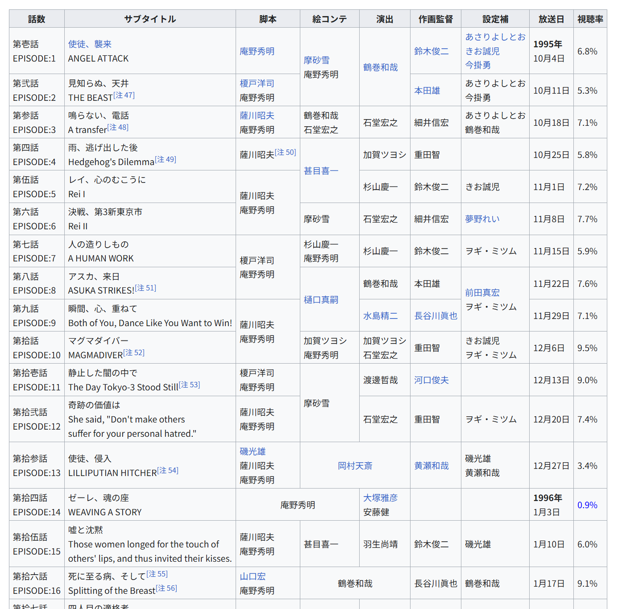Follow the 樋口真嗣 link

(321, 300)
